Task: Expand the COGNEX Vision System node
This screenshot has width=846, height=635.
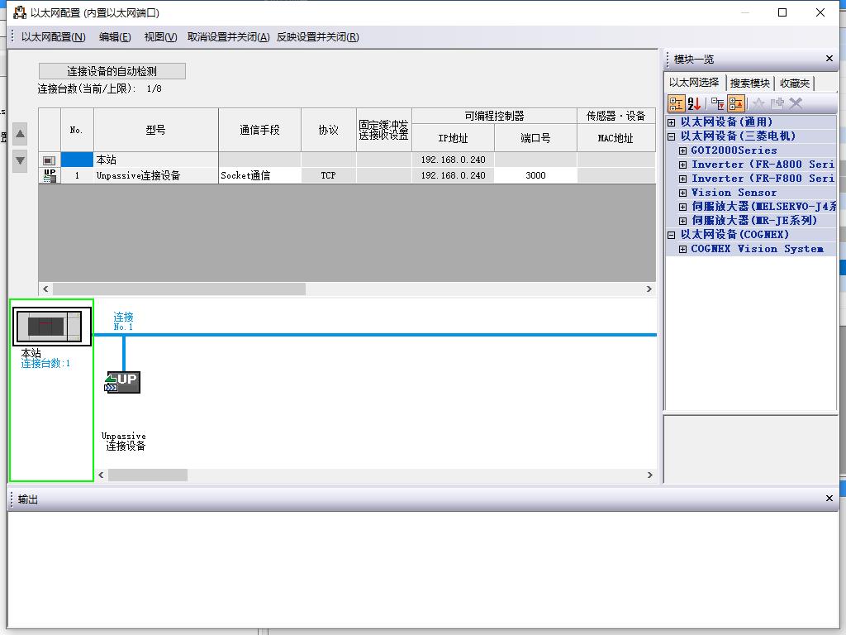Action: pyautogui.click(x=683, y=249)
